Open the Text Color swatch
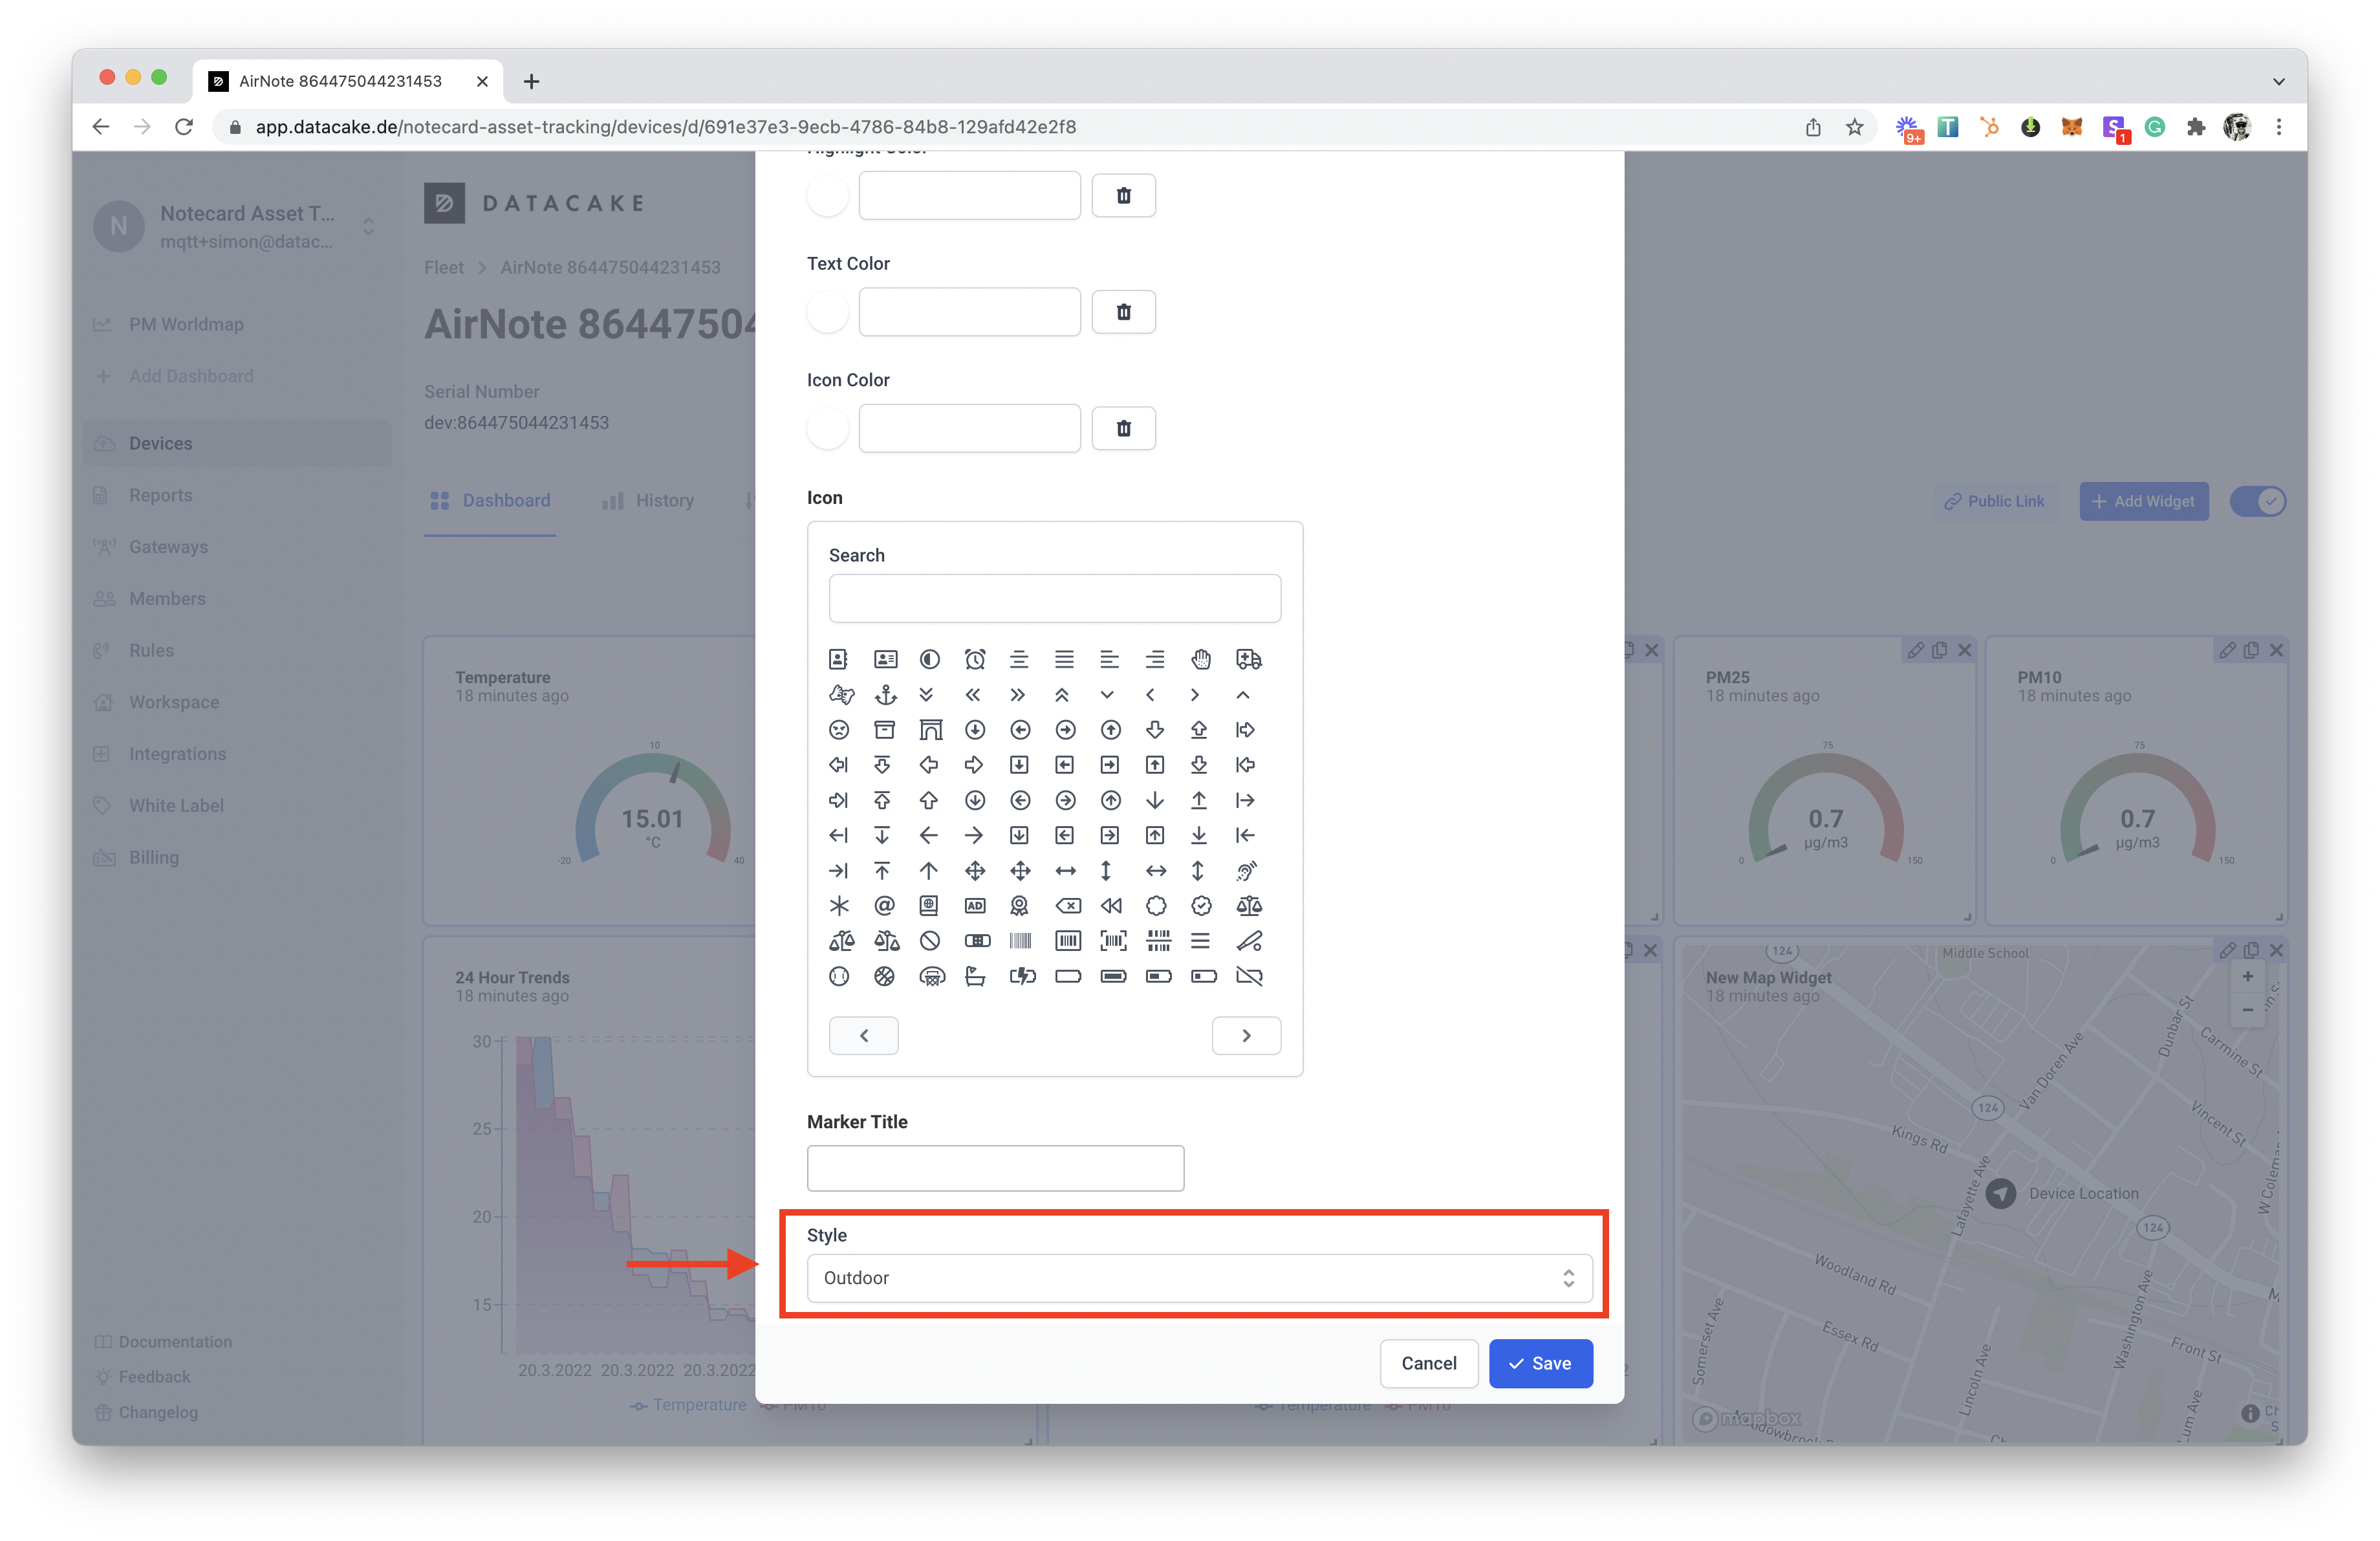This screenshot has height=1541, width=2380. pos(827,312)
